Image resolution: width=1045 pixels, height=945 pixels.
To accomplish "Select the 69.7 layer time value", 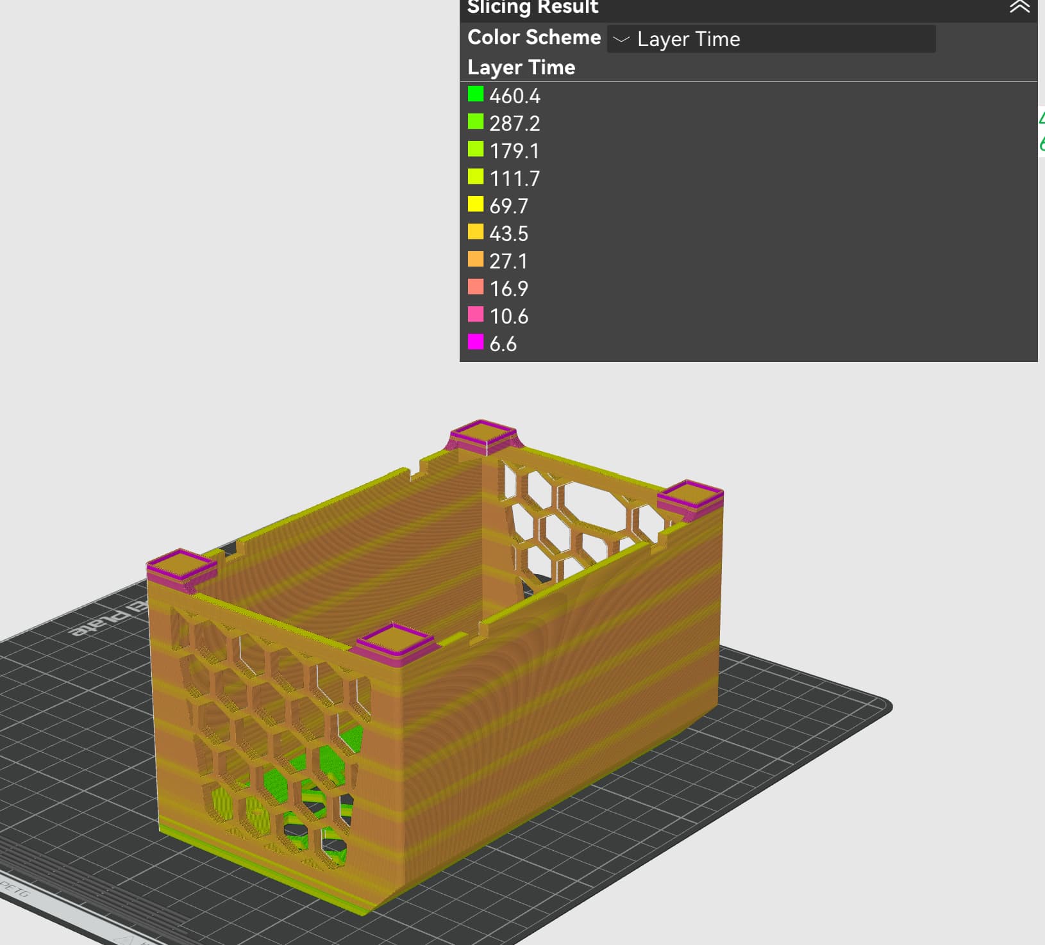I will (509, 206).
